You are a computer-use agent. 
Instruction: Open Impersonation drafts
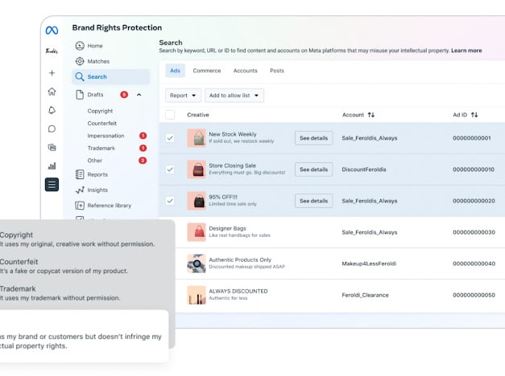[106, 136]
